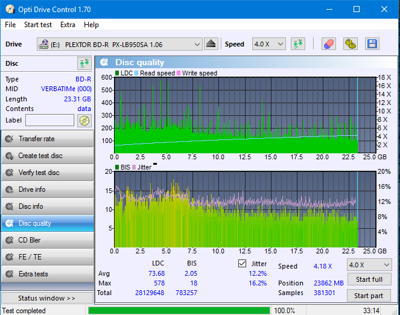The width and height of the screenshot is (400, 315).
Task: Click the position value '23862 MB'
Action: pos(329,283)
